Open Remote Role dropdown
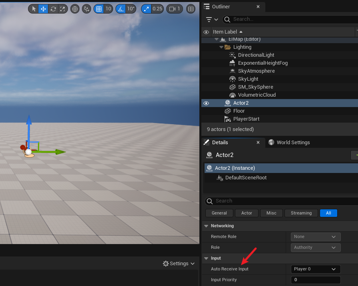This screenshot has height=286, width=358. point(316,237)
